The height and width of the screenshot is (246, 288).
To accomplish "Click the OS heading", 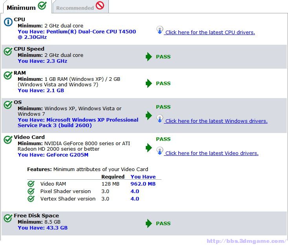I will click(x=18, y=102).
